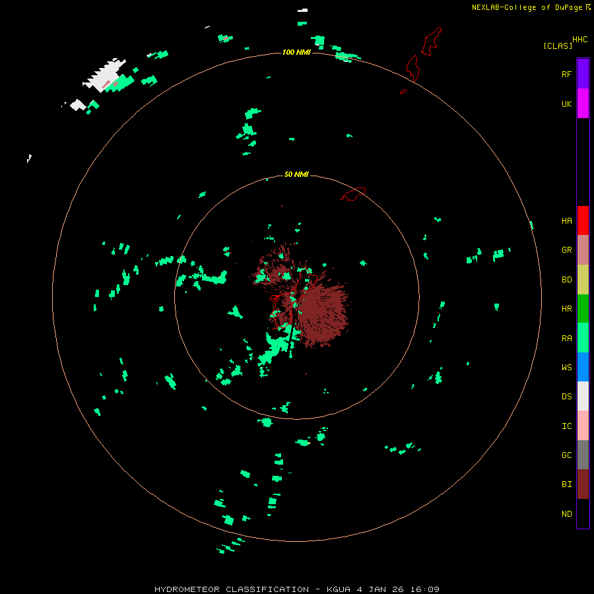Click the white dry snow echo in the northwest
This screenshot has width=594, height=594.
pyautogui.click(x=103, y=76)
